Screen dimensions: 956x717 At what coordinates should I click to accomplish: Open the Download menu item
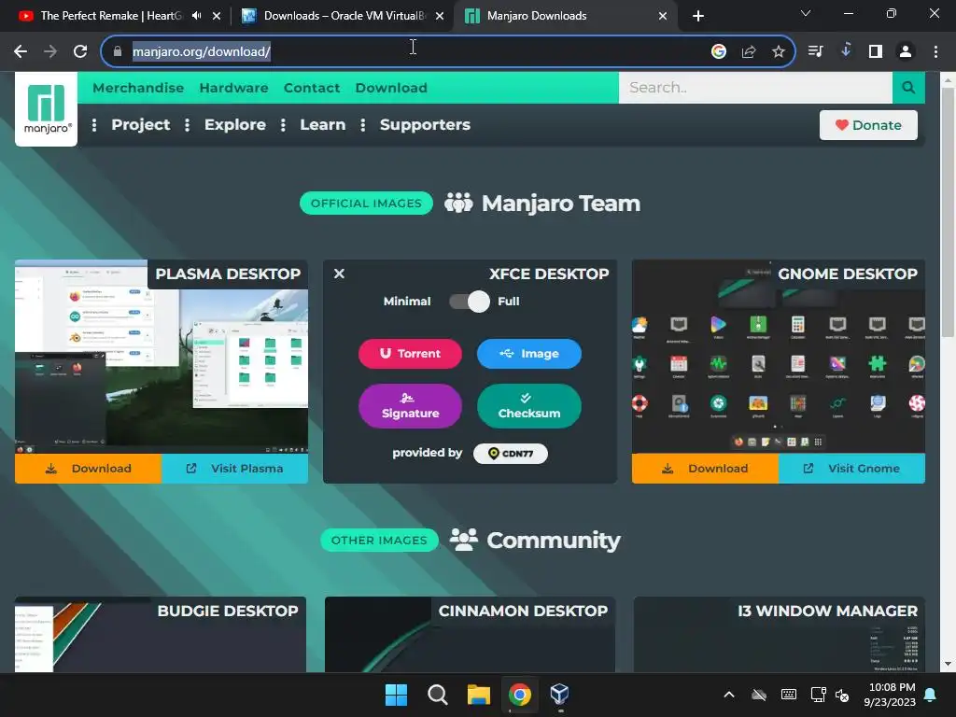pyautogui.click(x=391, y=88)
